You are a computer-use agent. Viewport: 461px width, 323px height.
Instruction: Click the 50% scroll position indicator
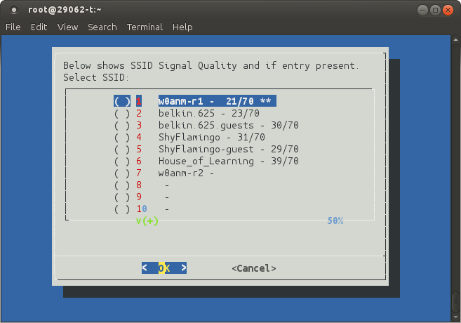coord(335,220)
